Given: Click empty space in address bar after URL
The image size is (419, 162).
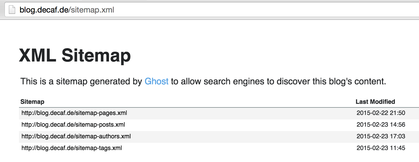Looking at the screenshot, I should click(265, 10).
